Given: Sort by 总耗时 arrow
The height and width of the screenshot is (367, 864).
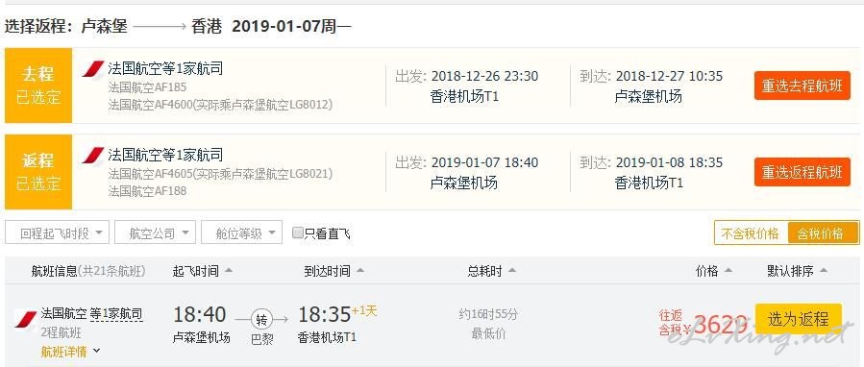Looking at the screenshot, I should pos(512,271).
